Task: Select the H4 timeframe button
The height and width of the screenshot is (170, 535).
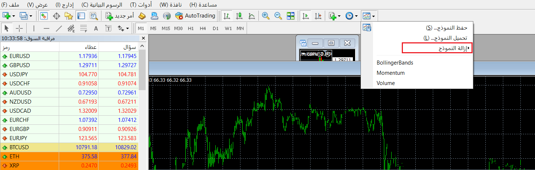Action: pos(203,28)
